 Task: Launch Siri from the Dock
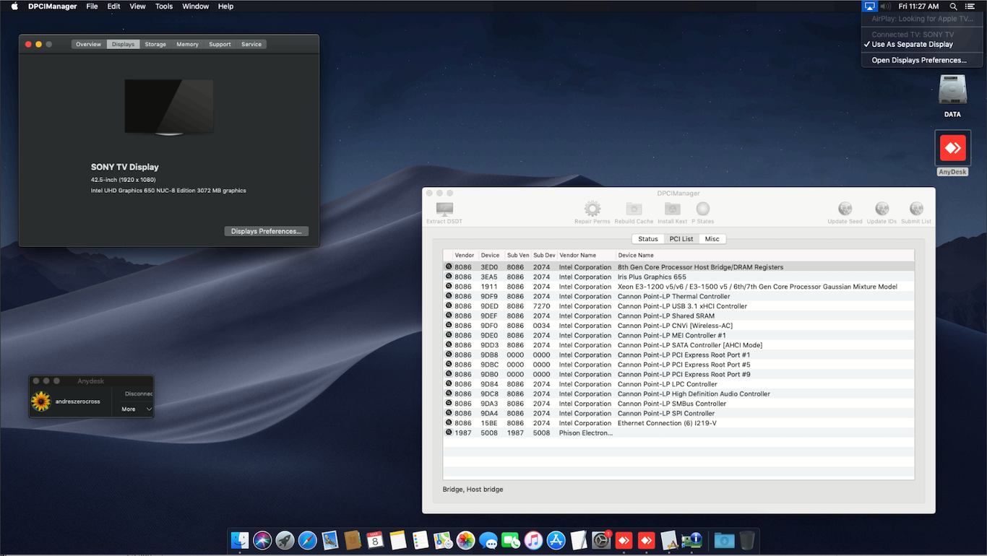click(262, 540)
